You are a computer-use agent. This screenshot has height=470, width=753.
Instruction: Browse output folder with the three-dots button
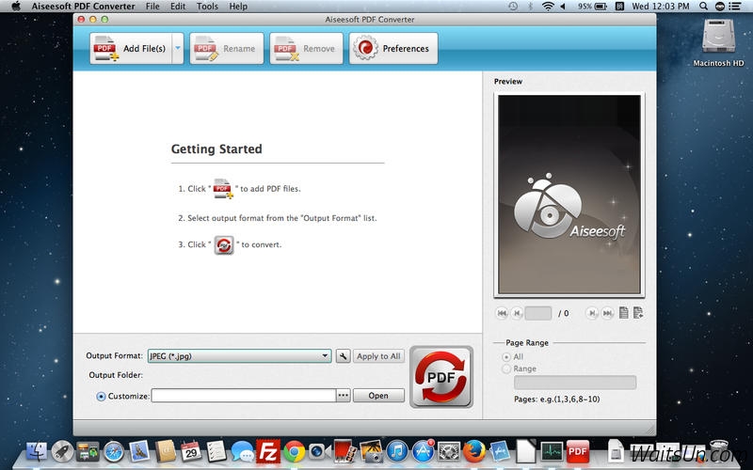point(343,396)
